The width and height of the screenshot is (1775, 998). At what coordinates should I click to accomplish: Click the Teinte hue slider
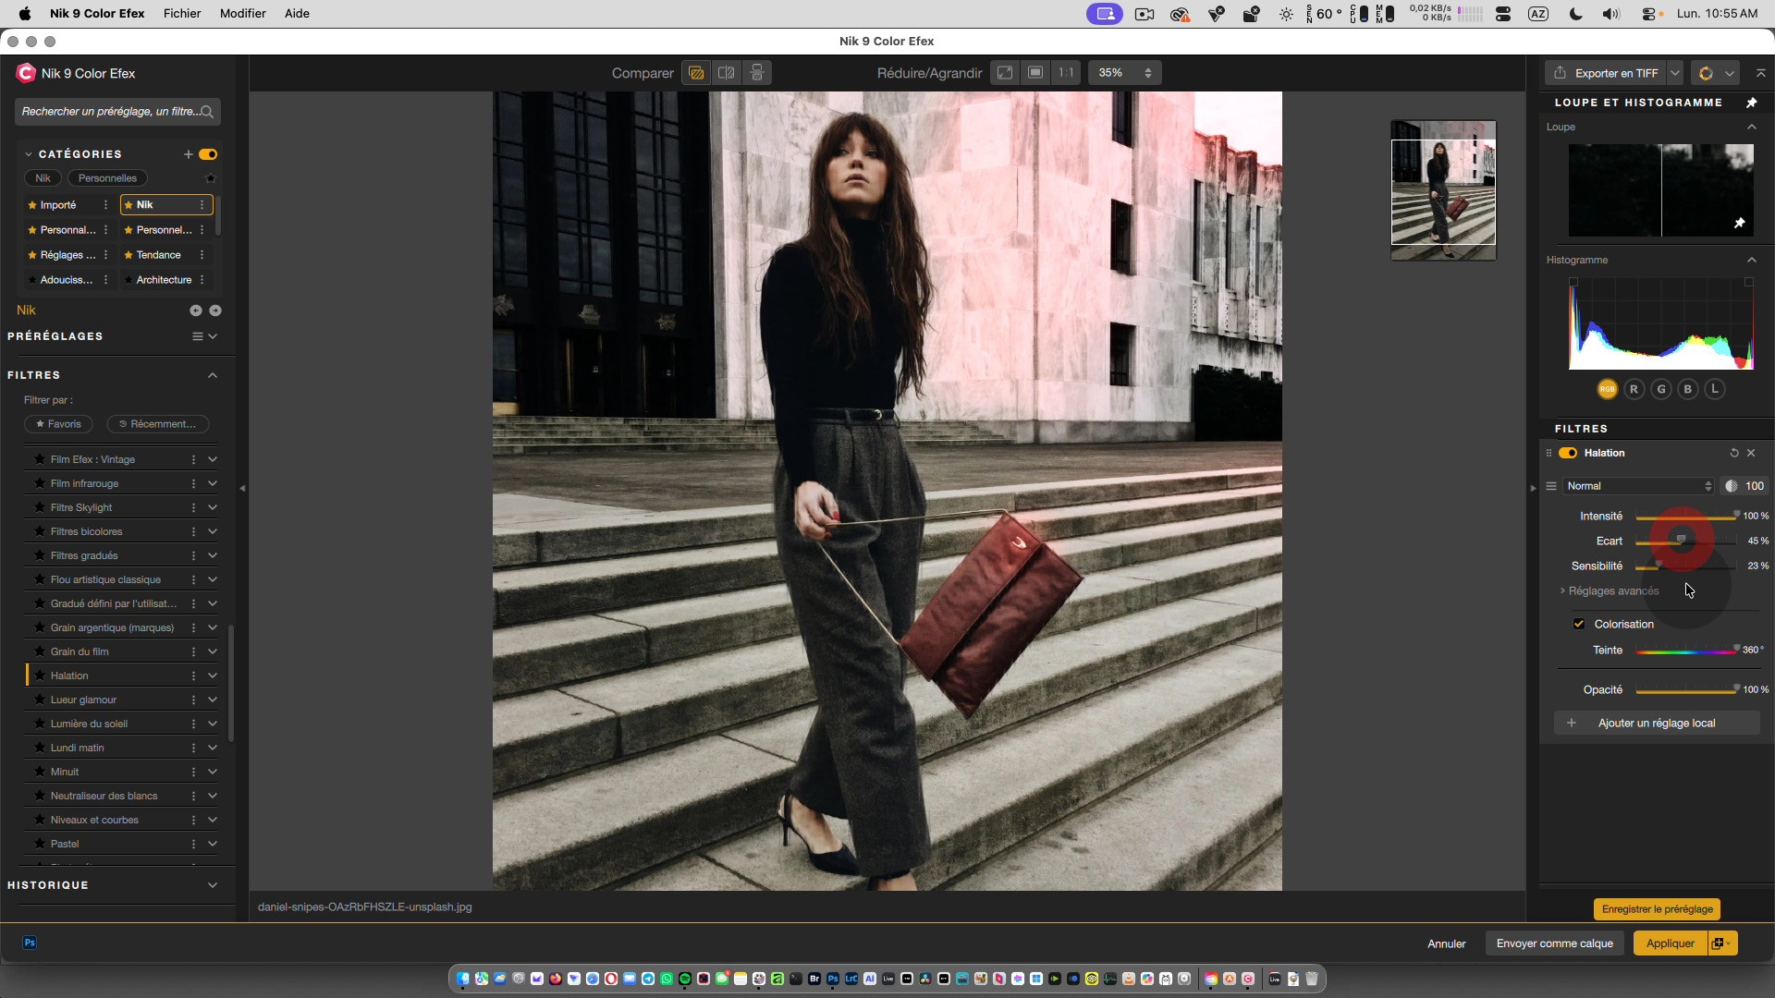click(x=1686, y=651)
